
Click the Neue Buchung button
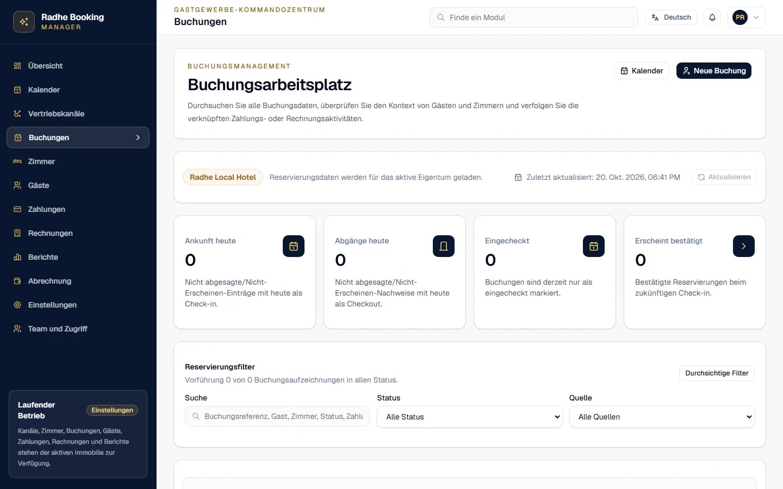tap(714, 71)
